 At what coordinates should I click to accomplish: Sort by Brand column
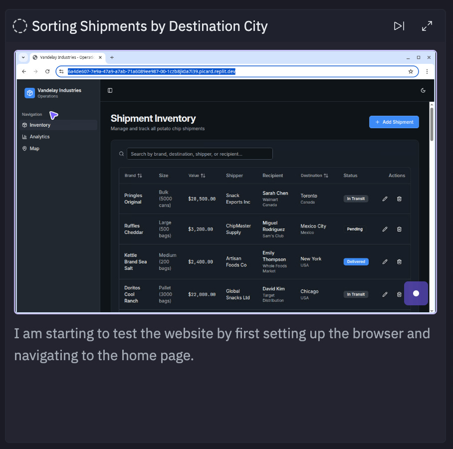[133, 176]
